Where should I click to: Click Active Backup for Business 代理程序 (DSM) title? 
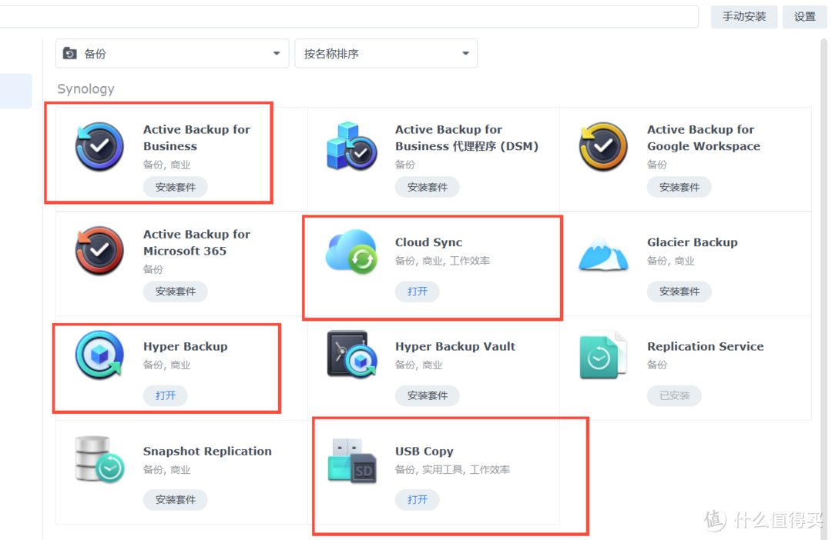[466, 138]
